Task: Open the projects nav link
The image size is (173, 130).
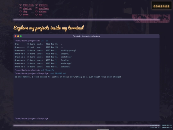Action: click(43, 5)
